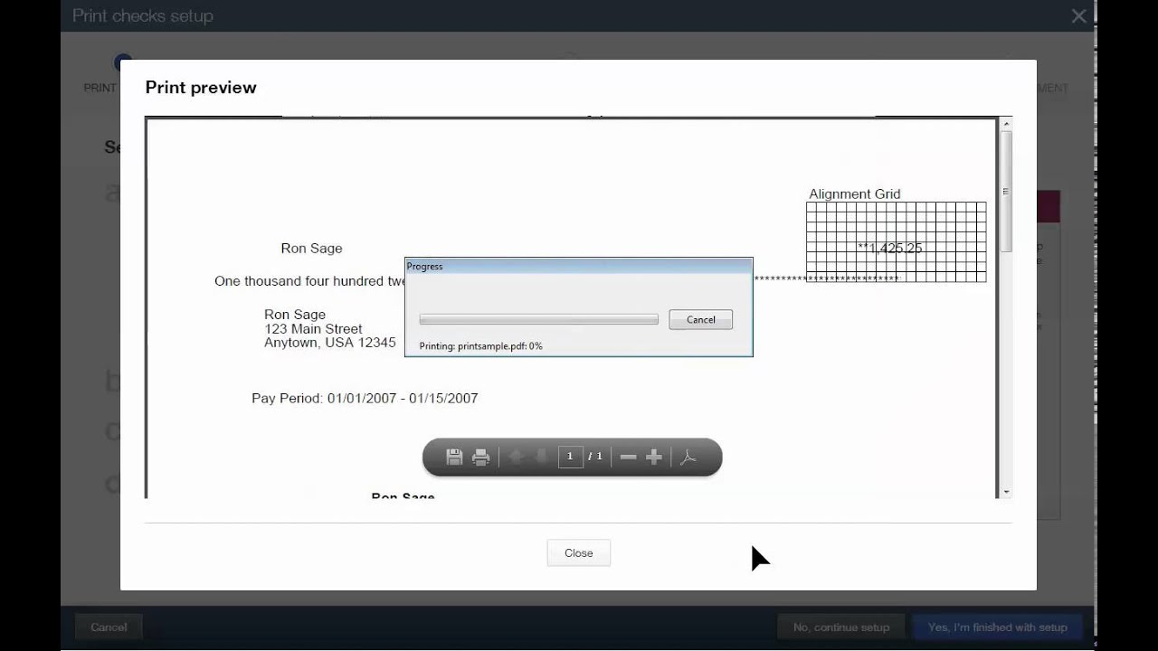Click the 'Print checks setup' title

point(143,16)
